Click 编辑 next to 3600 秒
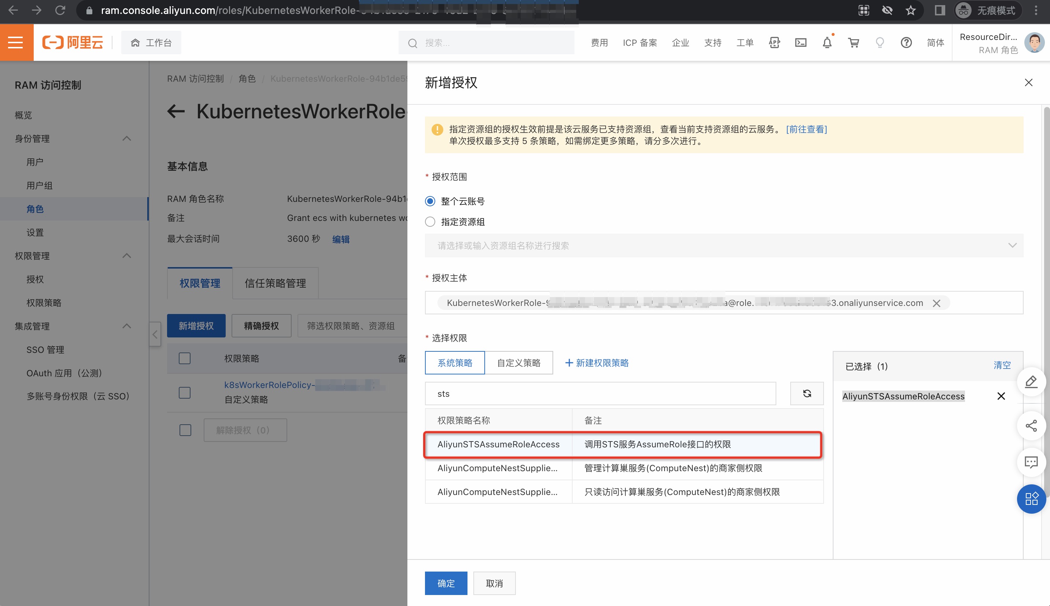The height and width of the screenshot is (606, 1050). (x=341, y=239)
